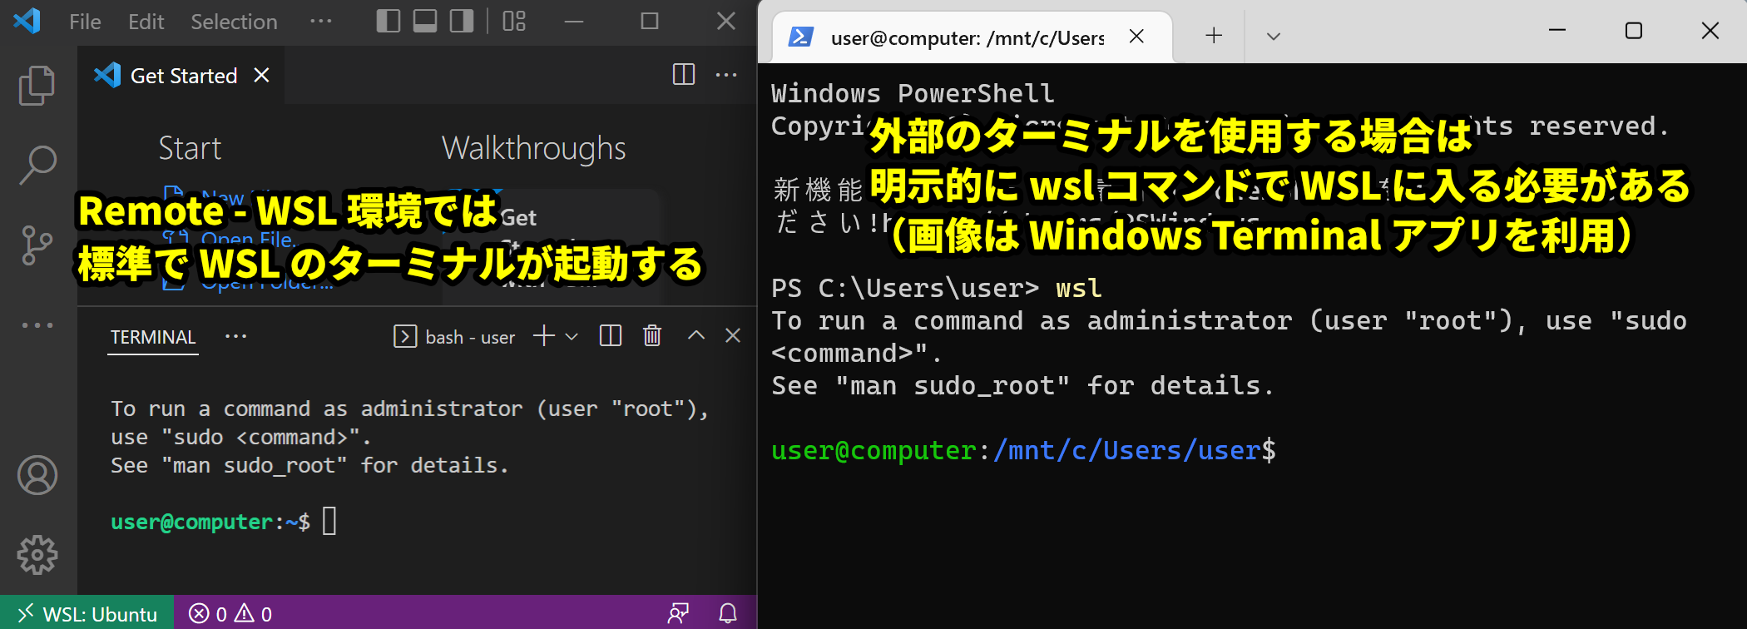Click errors and warnings count in status bar
Screen dimensions: 1747x629
click(230, 614)
